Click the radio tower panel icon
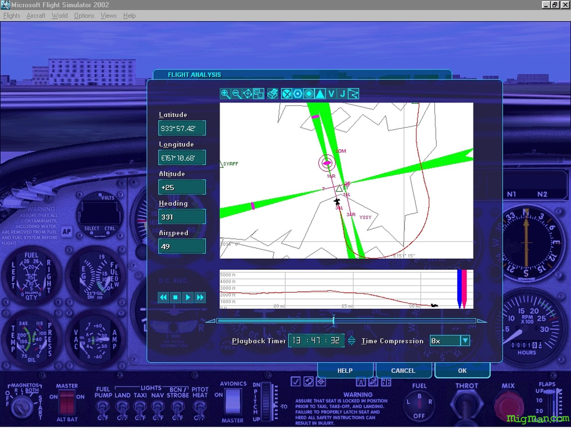 [360, 382]
